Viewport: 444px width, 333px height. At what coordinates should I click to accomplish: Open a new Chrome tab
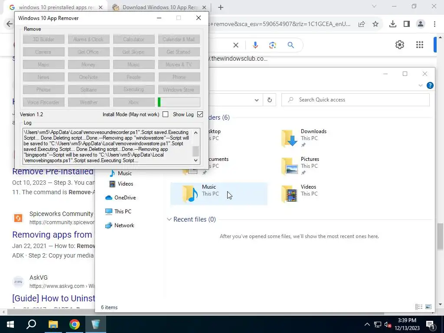point(221,7)
